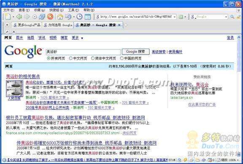Image resolution: width=243 pixels, height=164 pixels.
Task: Click the 地图 link in Google nav
Action: (x=30, y=38)
